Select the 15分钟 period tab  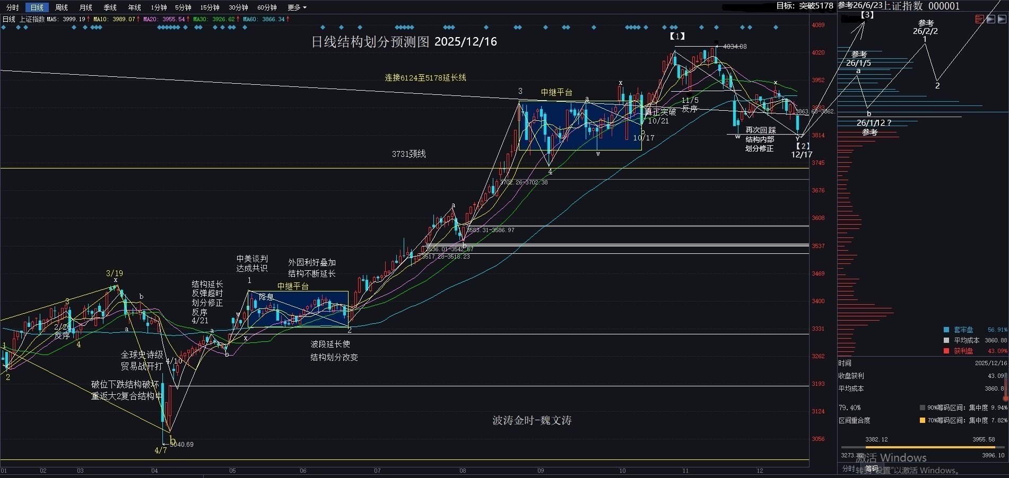pos(210,7)
